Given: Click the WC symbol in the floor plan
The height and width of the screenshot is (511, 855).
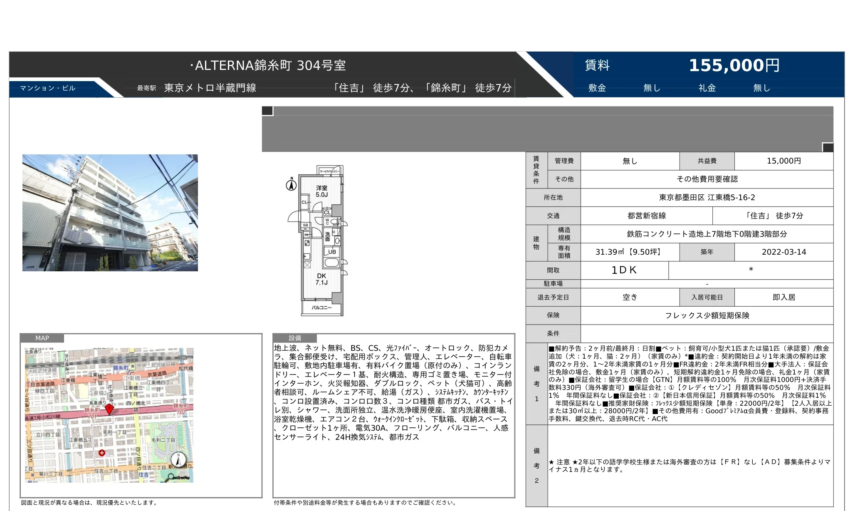Looking at the screenshot, I should 327,221.
